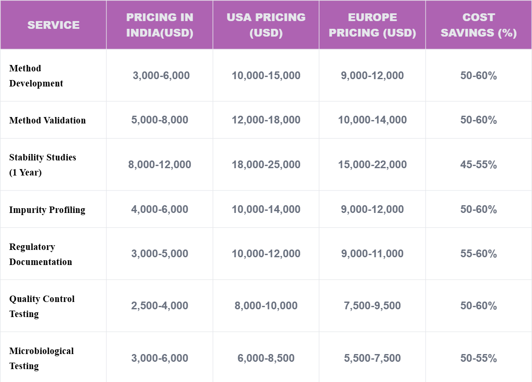Click the Regulatory Documentation row label

40,254
